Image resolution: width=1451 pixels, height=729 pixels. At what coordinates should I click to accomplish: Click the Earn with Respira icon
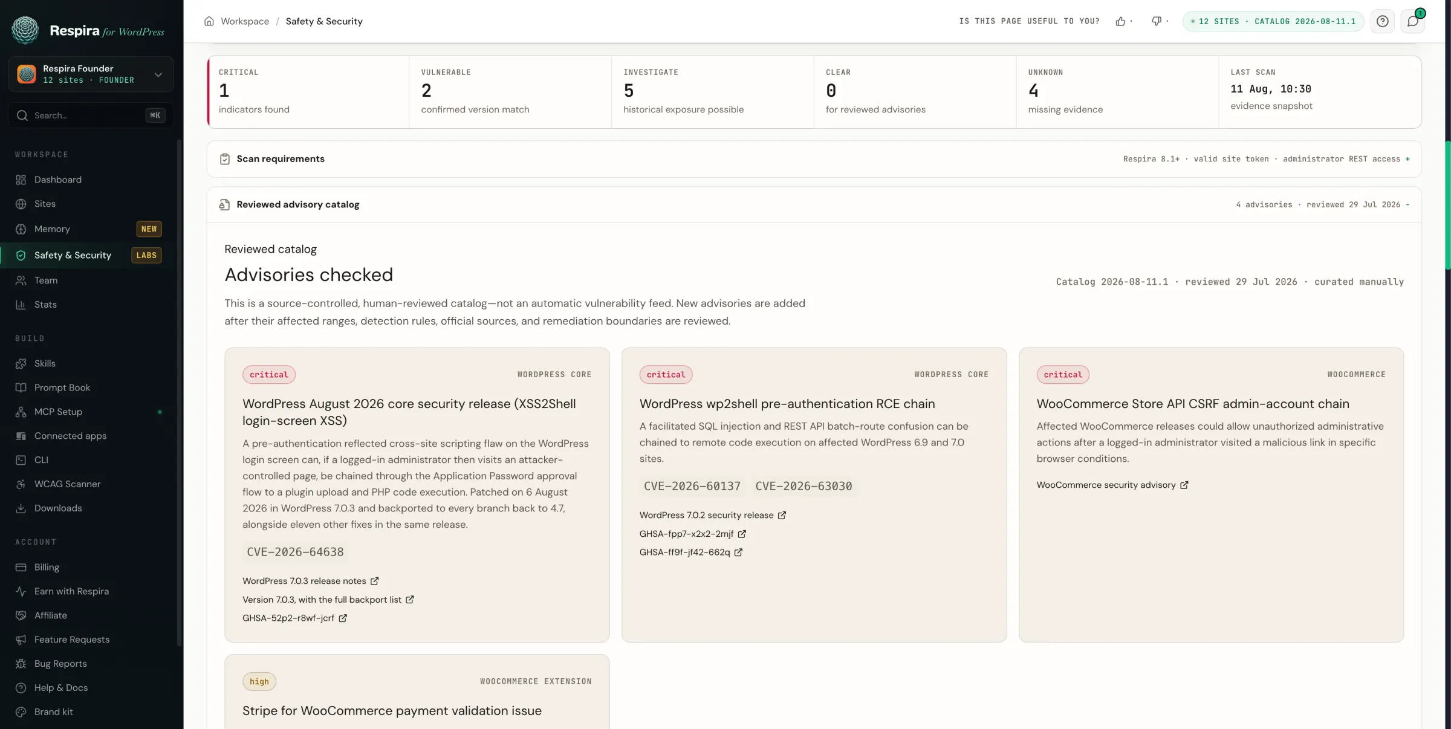pos(21,591)
